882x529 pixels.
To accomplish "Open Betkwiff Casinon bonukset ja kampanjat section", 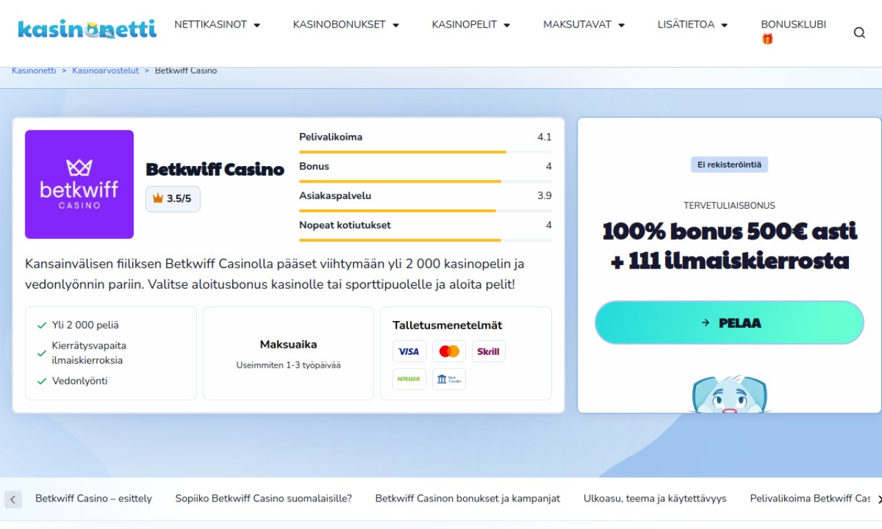I will 468,498.
